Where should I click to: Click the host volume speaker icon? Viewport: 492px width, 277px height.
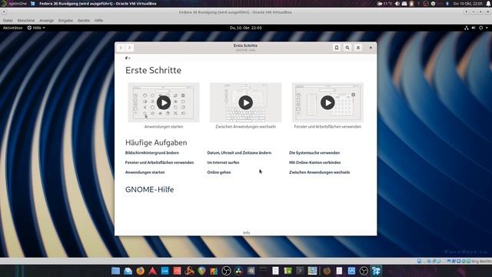pos(397,3)
